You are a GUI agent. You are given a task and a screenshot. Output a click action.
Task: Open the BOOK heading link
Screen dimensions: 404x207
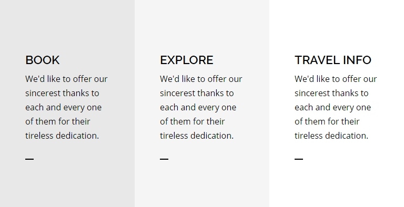pyautogui.click(x=43, y=60)
